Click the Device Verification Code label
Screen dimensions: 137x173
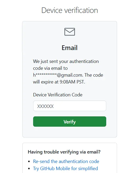(x=58, y=95)
